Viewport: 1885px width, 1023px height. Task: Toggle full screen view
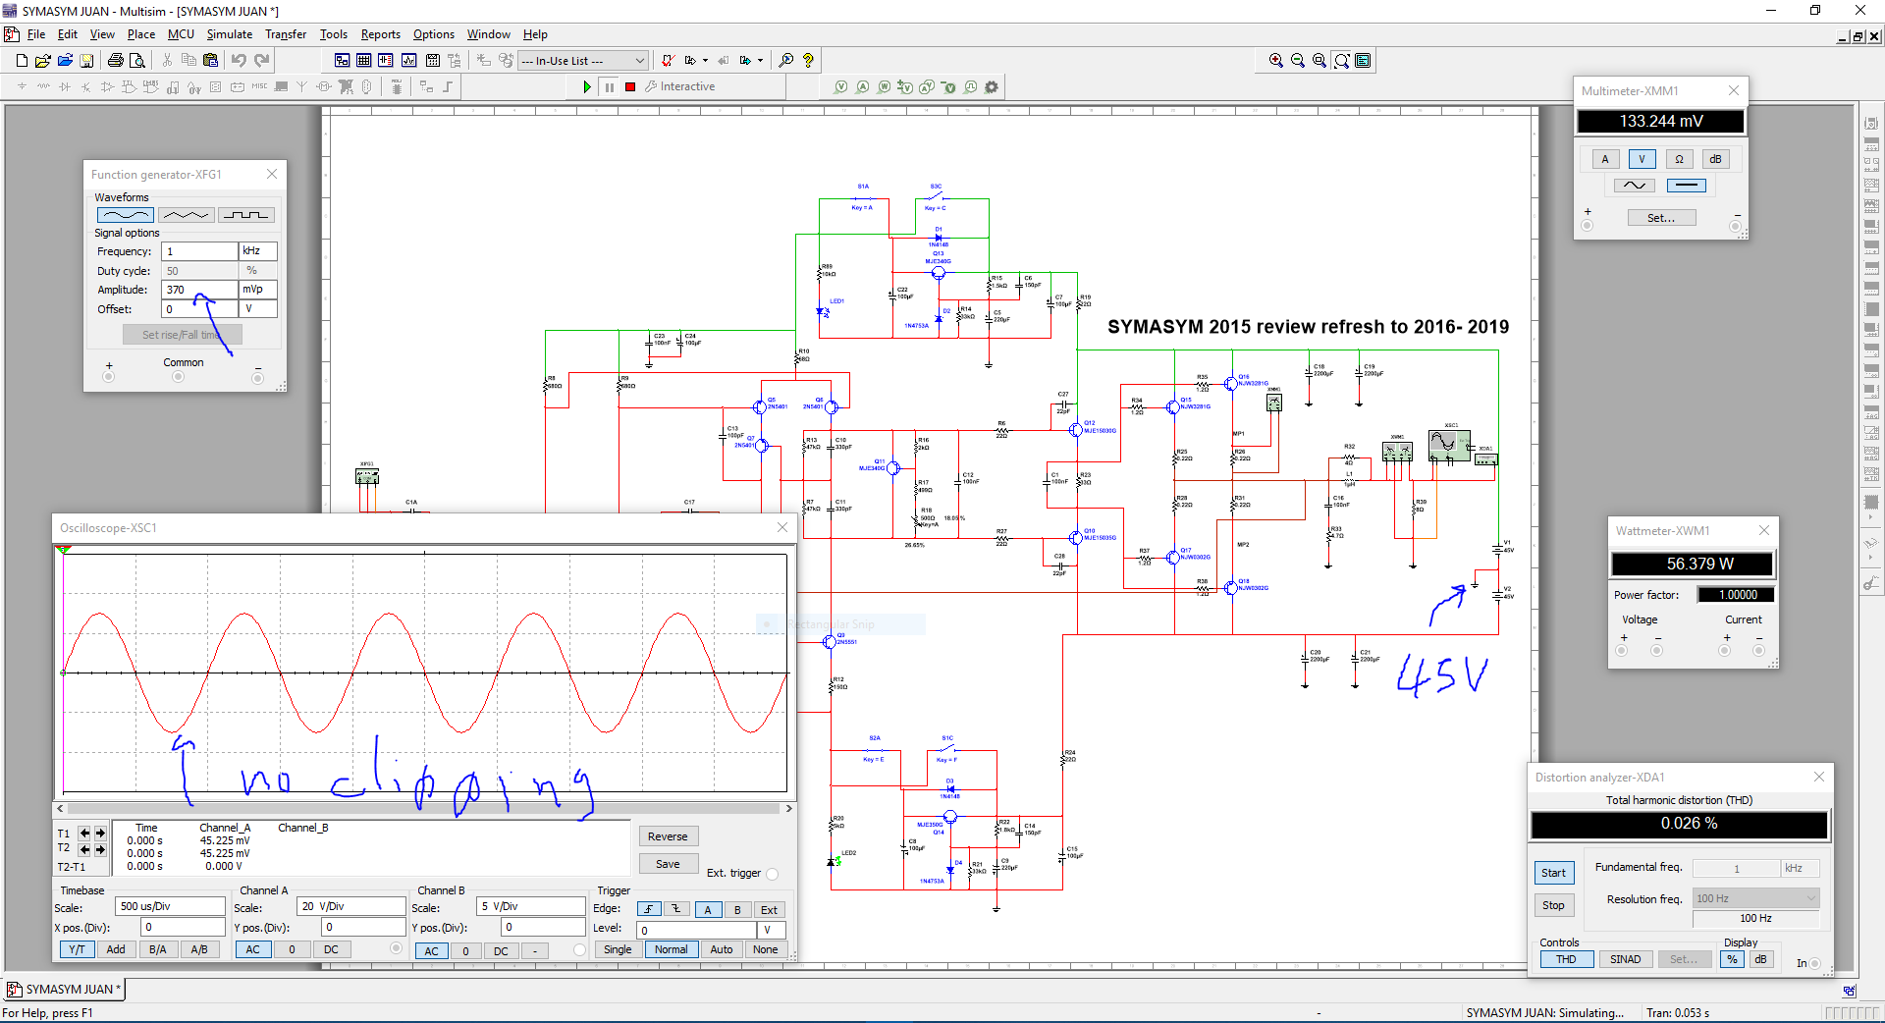[1363, 61]
